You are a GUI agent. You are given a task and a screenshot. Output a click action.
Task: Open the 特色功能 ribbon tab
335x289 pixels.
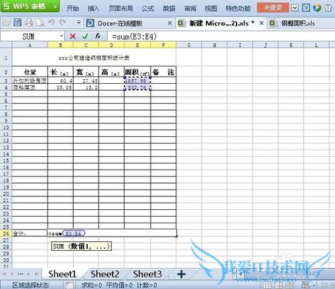[238, 9]
